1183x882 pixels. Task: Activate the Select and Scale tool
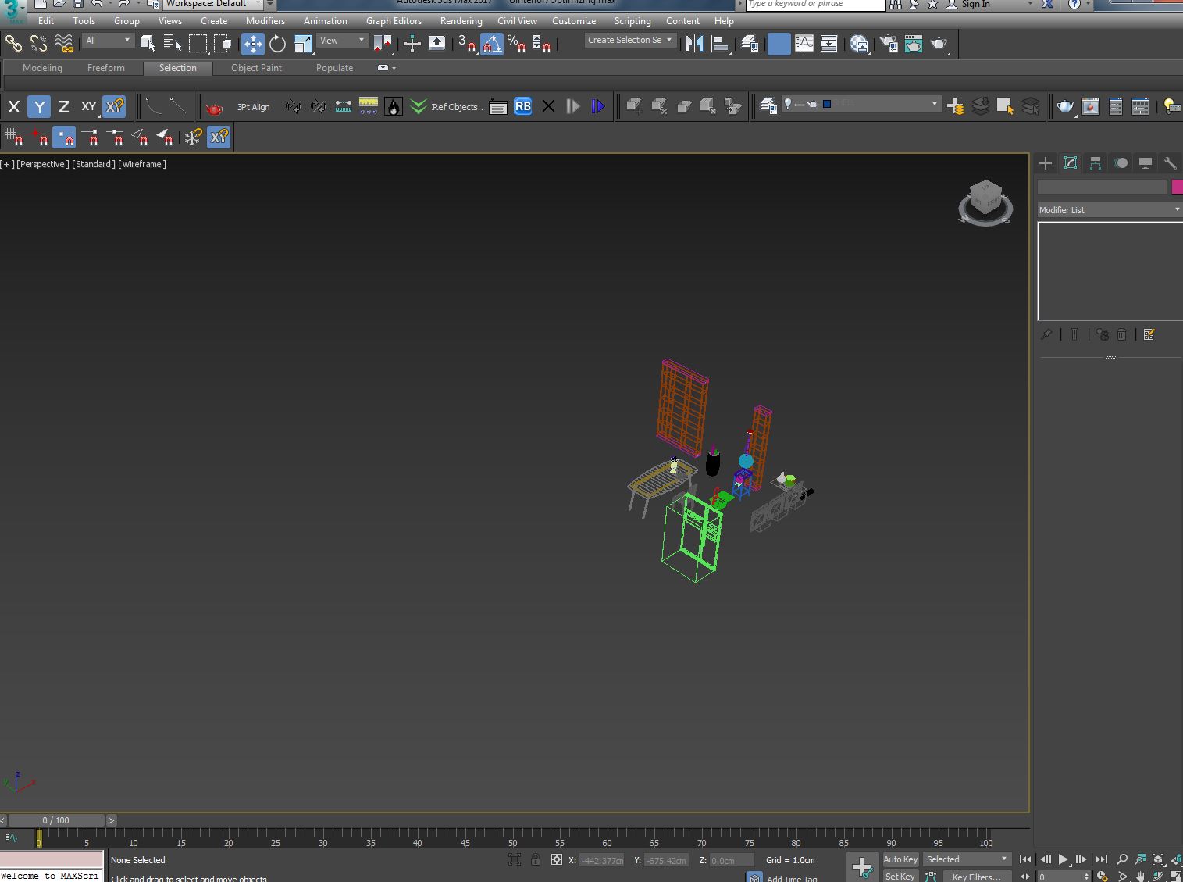point(303,43)
